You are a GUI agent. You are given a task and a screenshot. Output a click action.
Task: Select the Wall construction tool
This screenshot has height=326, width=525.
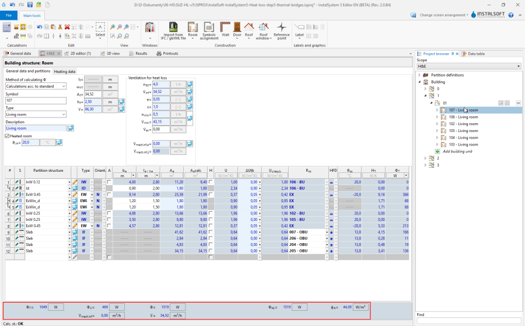[x=225, y=27]
